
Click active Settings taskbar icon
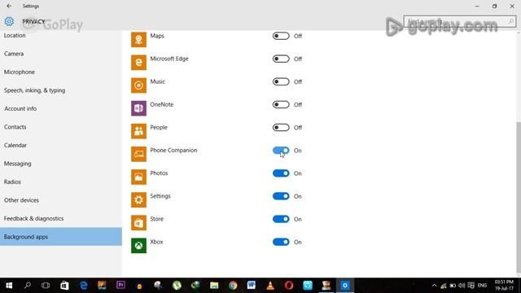(345, 286)
